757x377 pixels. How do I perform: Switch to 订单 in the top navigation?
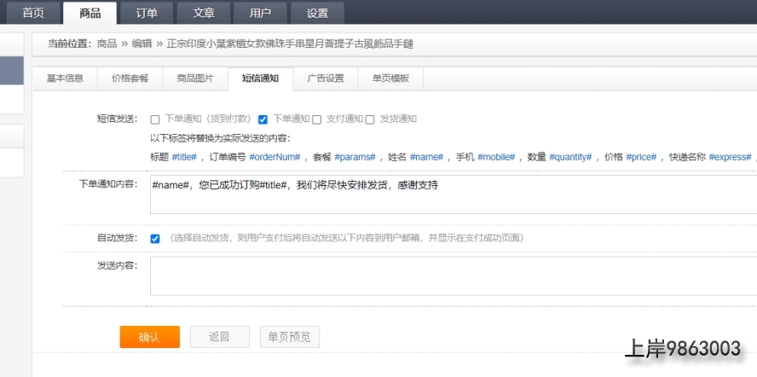pyautogui.click(x=146, y=13)
